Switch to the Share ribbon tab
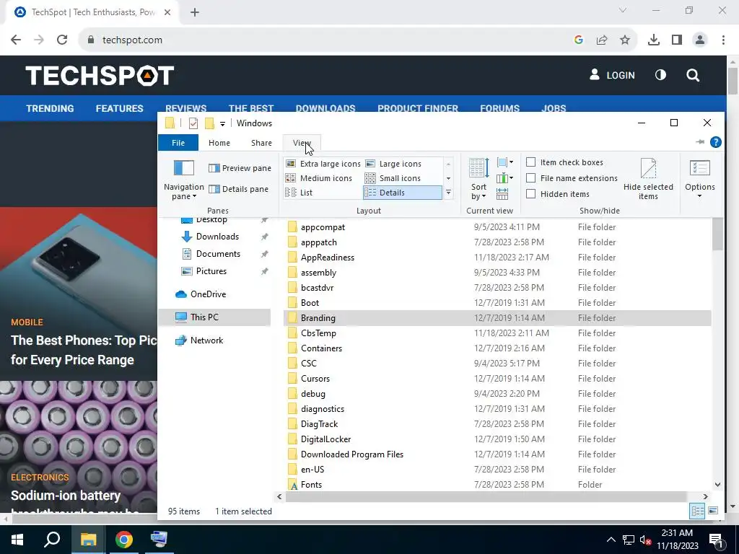The width and height of the screenshot is (739, 554). pyautogui.click(x=261, y=143)
